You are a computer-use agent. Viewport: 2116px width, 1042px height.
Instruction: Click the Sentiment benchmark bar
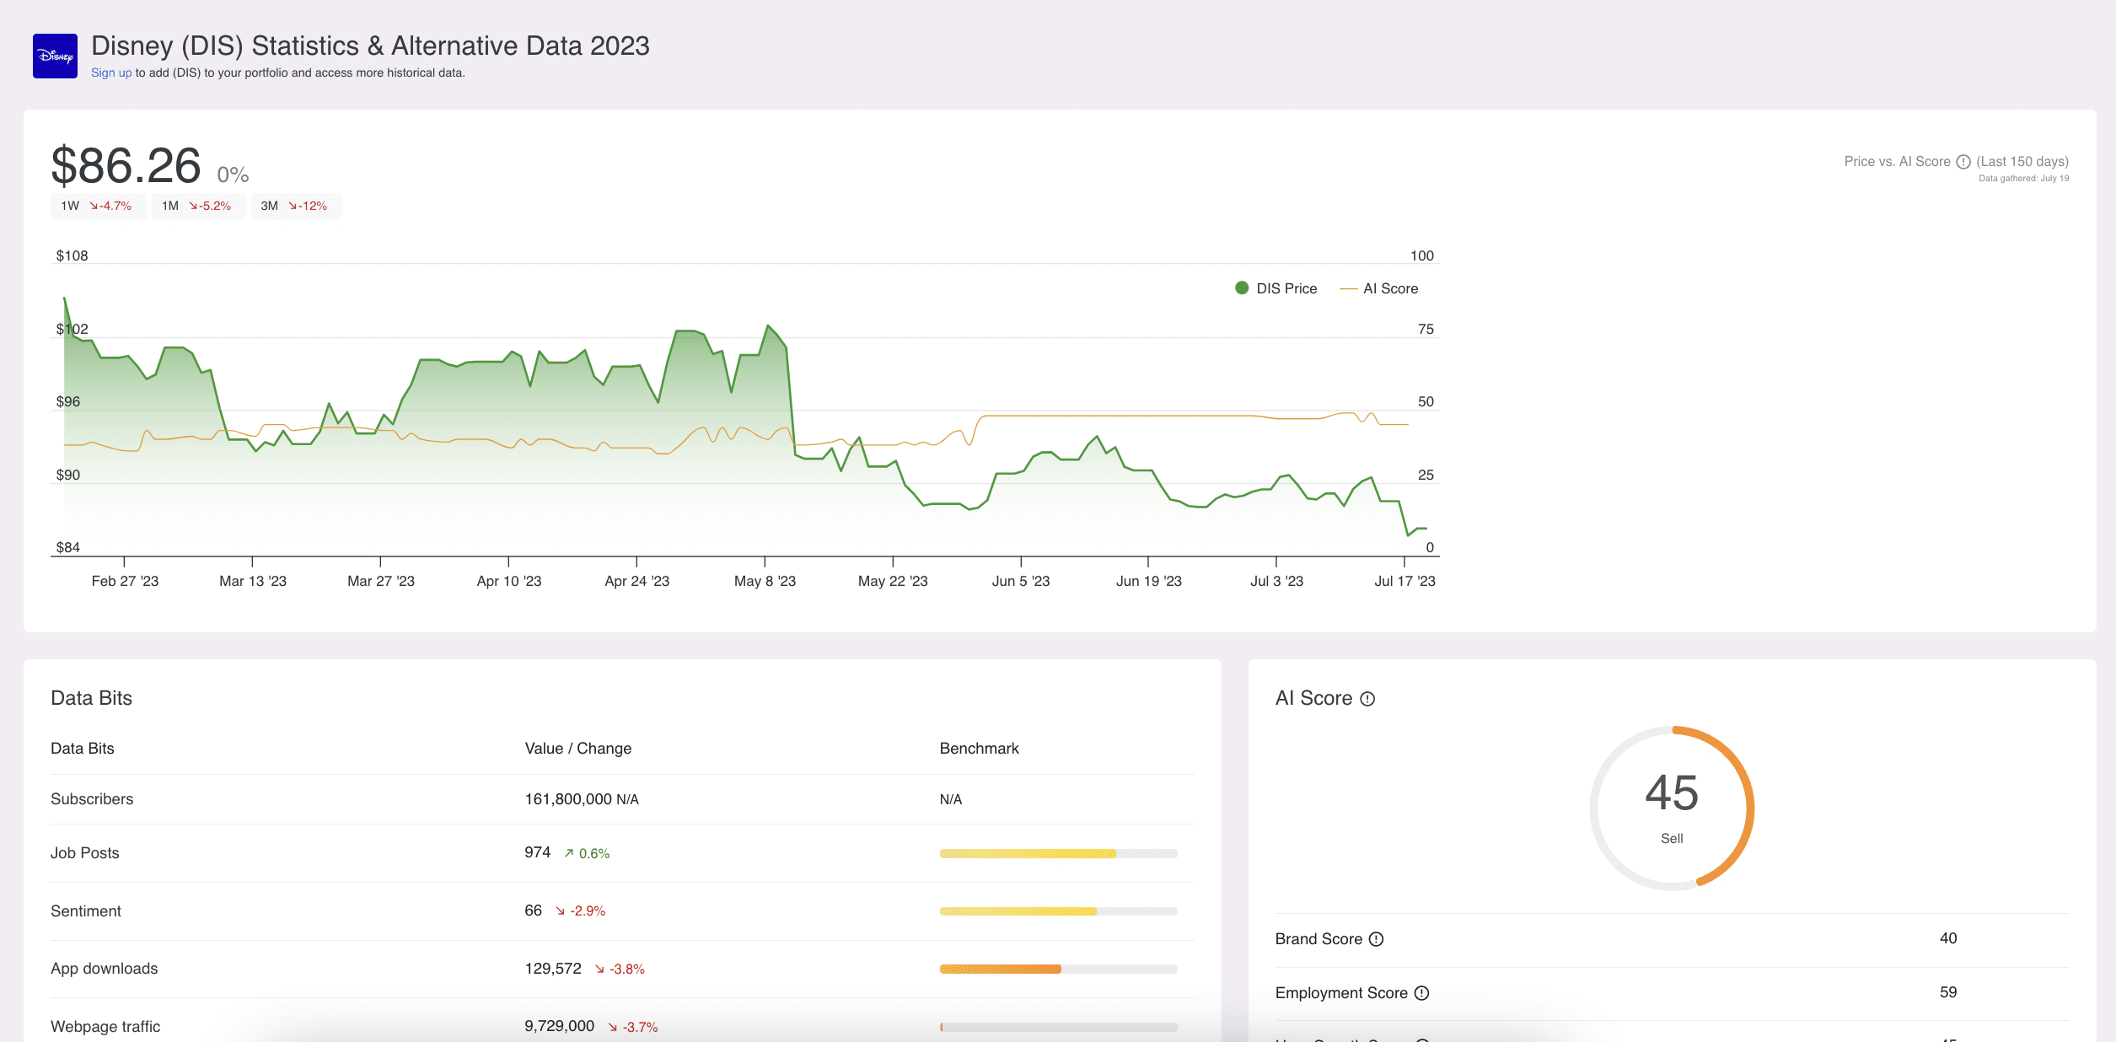[x=1058, y=911]
